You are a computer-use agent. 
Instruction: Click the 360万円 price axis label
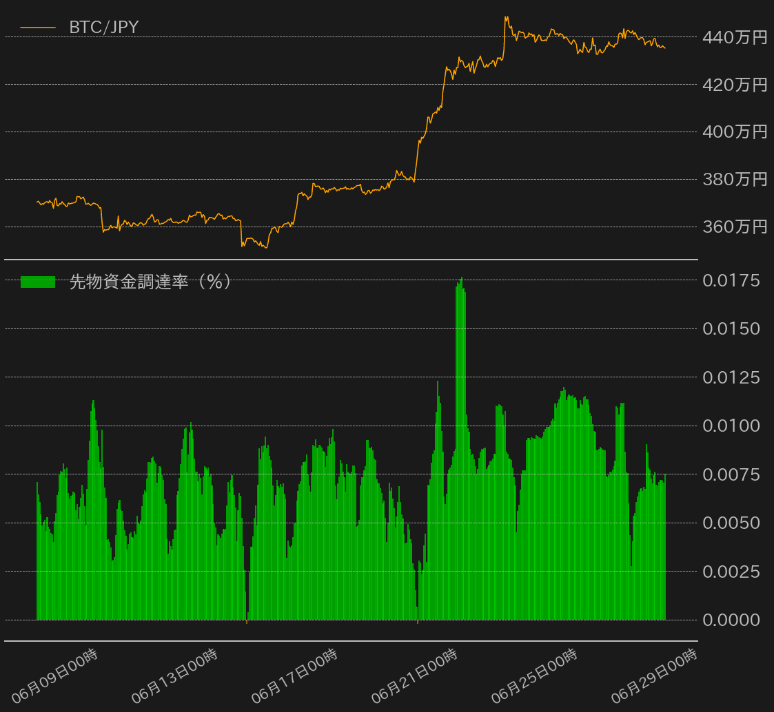point(735,227)
